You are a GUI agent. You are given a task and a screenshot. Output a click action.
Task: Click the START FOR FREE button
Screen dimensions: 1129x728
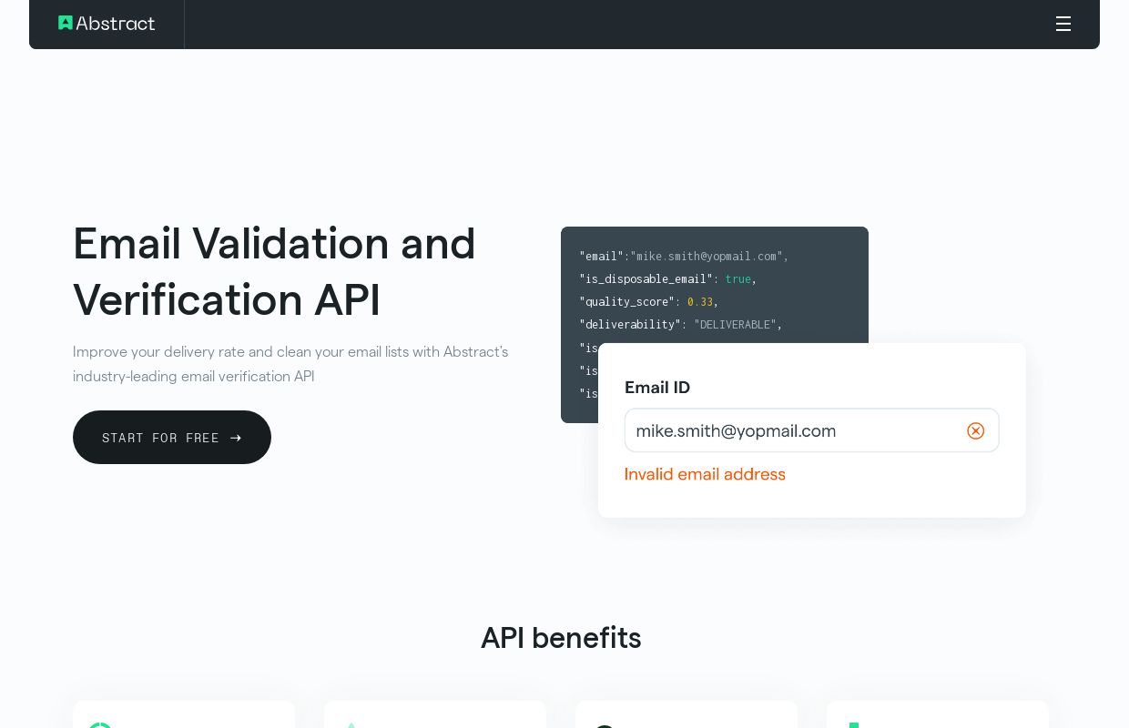172,437
